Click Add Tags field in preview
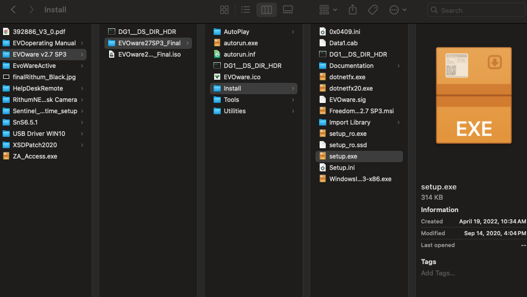Screen dimensions: 527x297 click(438, 273)
